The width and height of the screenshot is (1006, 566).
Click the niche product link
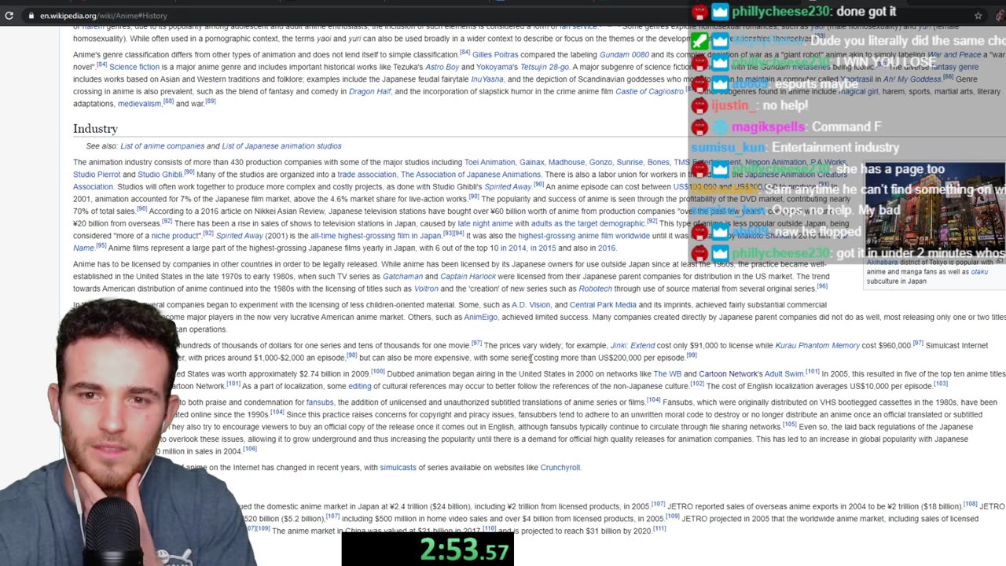pyautogui.click(x=176, y=236)
